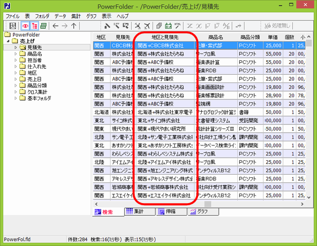
Task: Expand the 仕入れ先 folder node
Action: coord(15,67)
